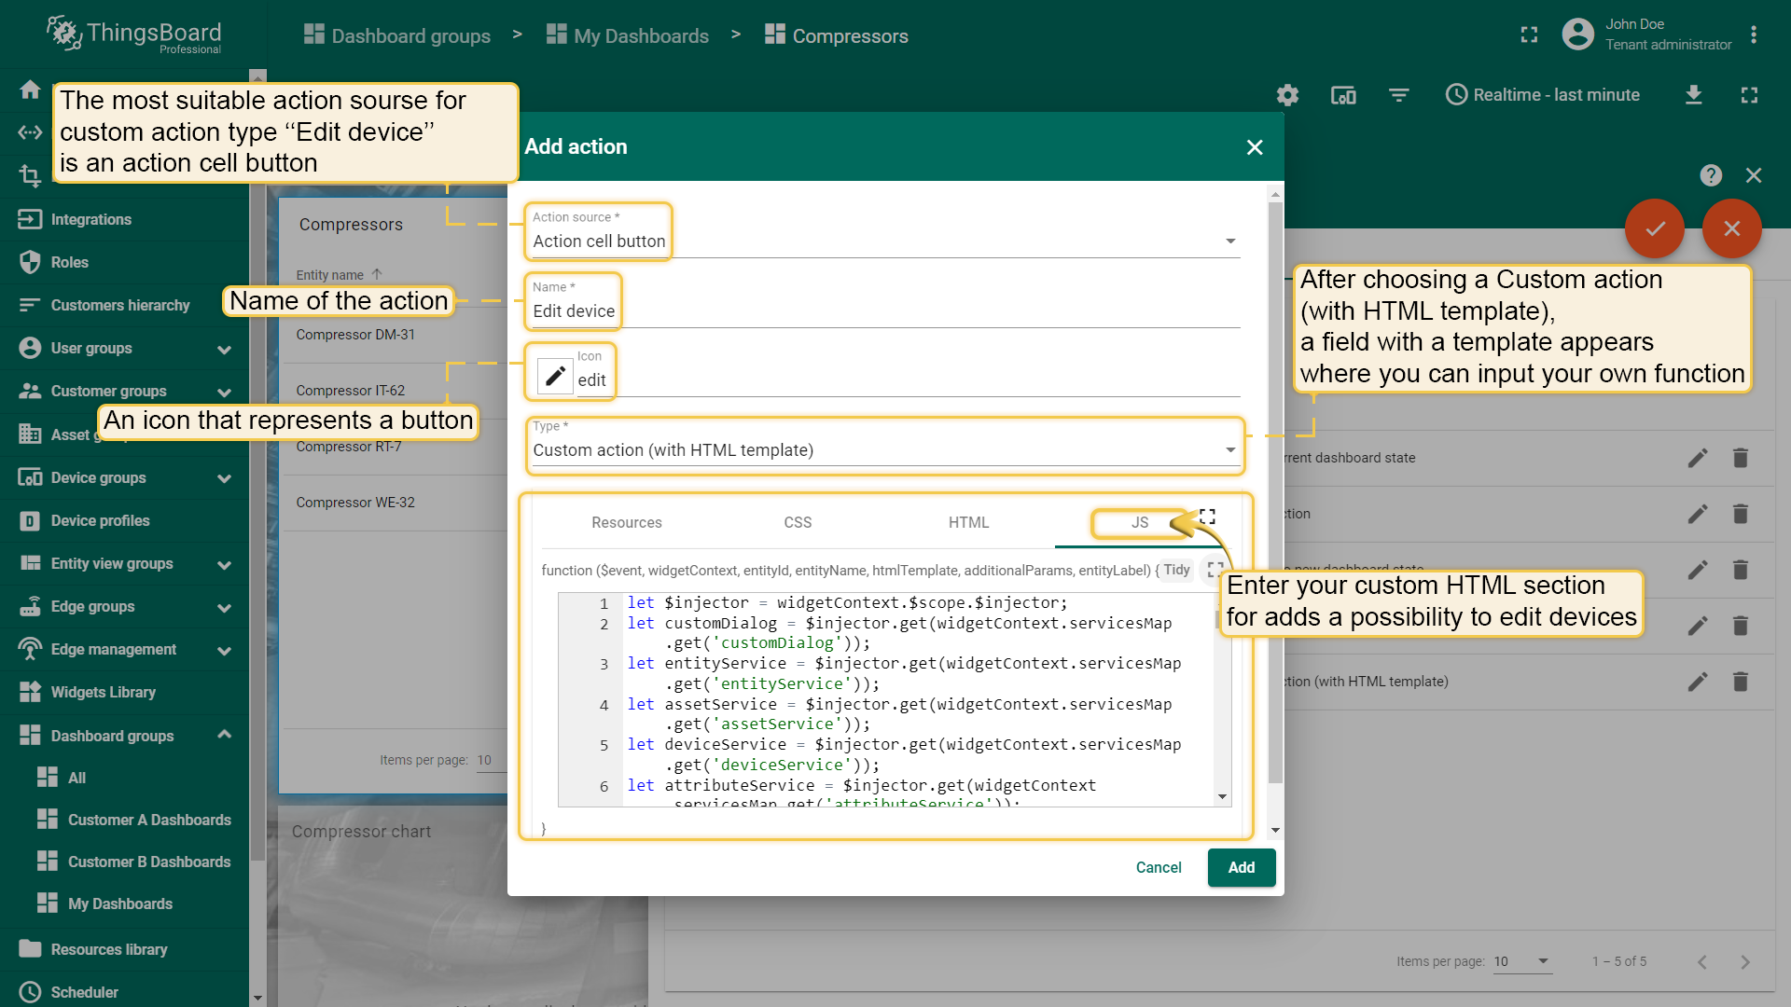Expand the JS editor to fullscreen
1791x1007 pixels.
(1215, 569)
